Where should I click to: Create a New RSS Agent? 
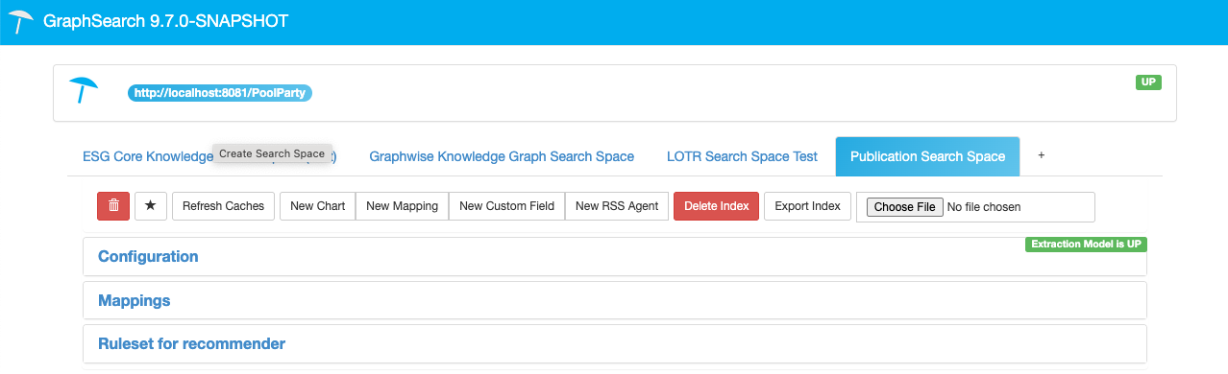click(616, 205)
